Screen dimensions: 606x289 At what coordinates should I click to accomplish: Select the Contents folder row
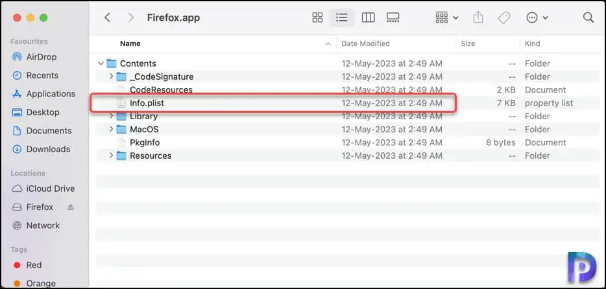coord(348,64)
